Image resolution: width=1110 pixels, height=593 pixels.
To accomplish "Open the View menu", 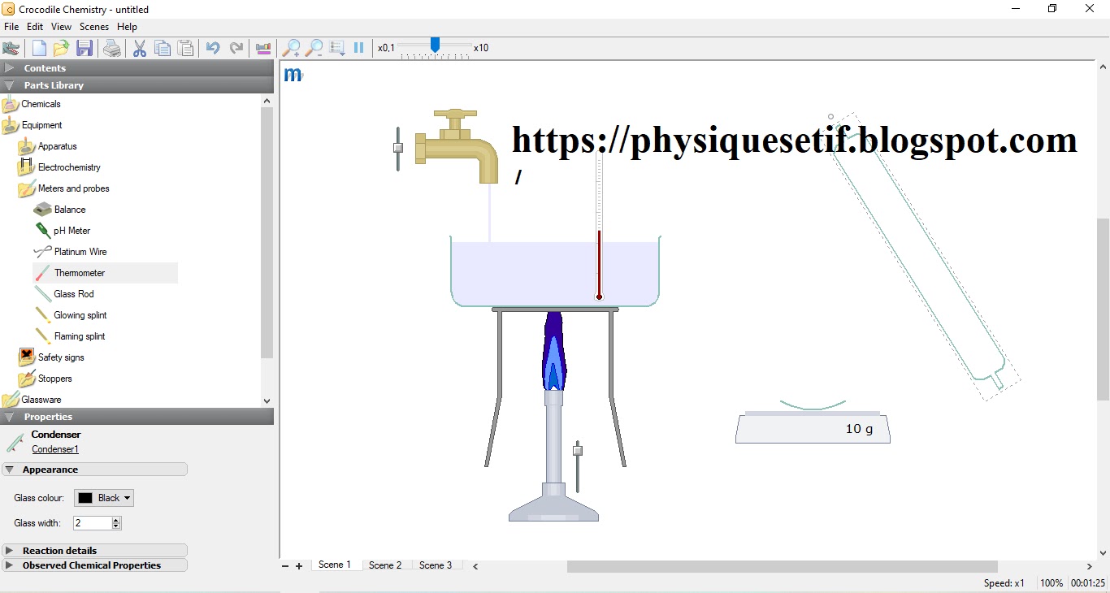I will (61, 27).
